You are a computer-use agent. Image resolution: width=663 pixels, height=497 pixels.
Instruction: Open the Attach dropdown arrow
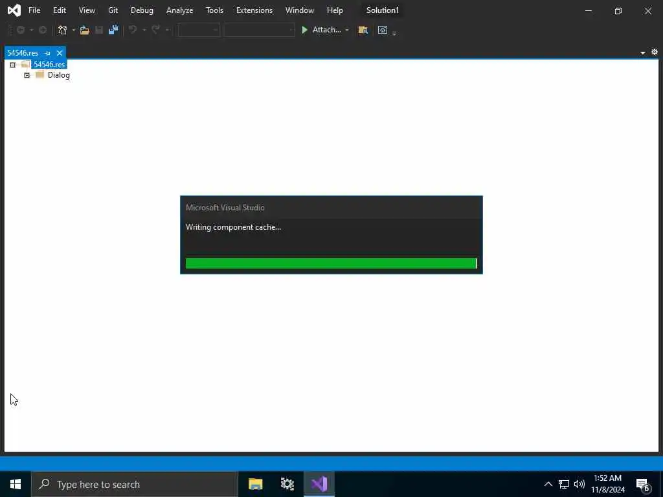tap(347, 30)
